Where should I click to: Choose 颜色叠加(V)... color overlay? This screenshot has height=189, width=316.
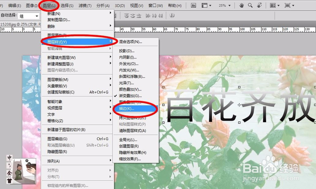(130, 89)
